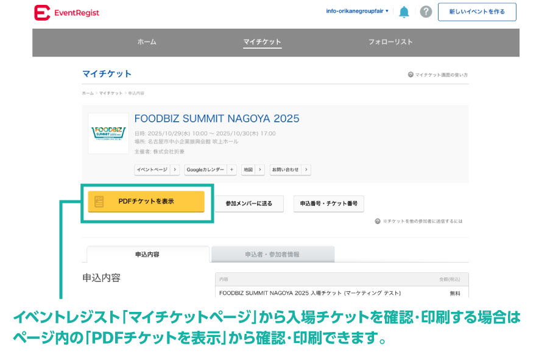
Task: Click FOODBIZ SUMMIT NAGOYA 2025 入場チケット row
Action: click(x=342, y=293)
